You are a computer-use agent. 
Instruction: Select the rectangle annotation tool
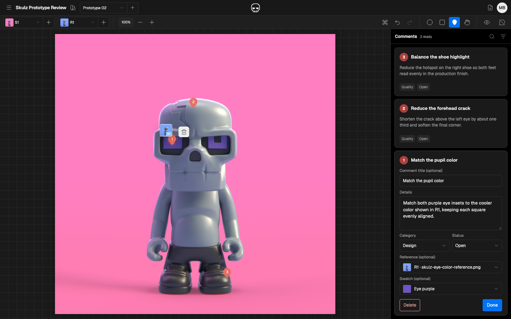(442, 22)
